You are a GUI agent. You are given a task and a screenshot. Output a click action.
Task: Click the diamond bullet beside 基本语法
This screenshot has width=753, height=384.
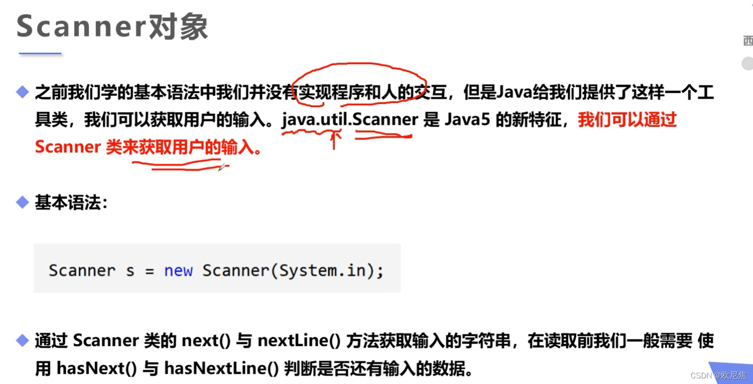tap(22, 202)
